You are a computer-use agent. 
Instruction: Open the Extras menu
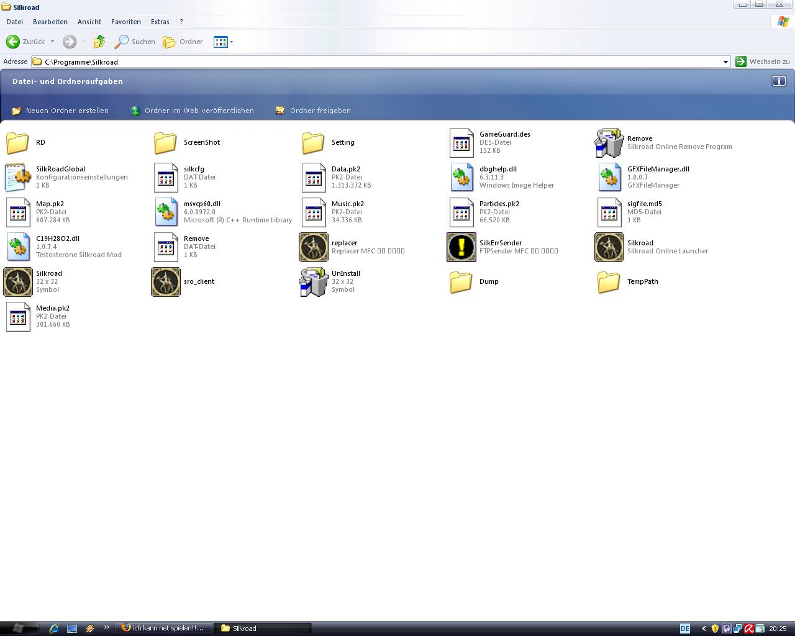160,22
